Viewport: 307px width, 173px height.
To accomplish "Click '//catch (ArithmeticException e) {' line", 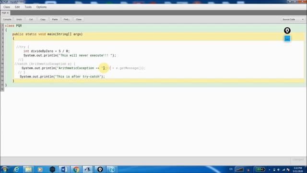I will [x=45, y=64].
